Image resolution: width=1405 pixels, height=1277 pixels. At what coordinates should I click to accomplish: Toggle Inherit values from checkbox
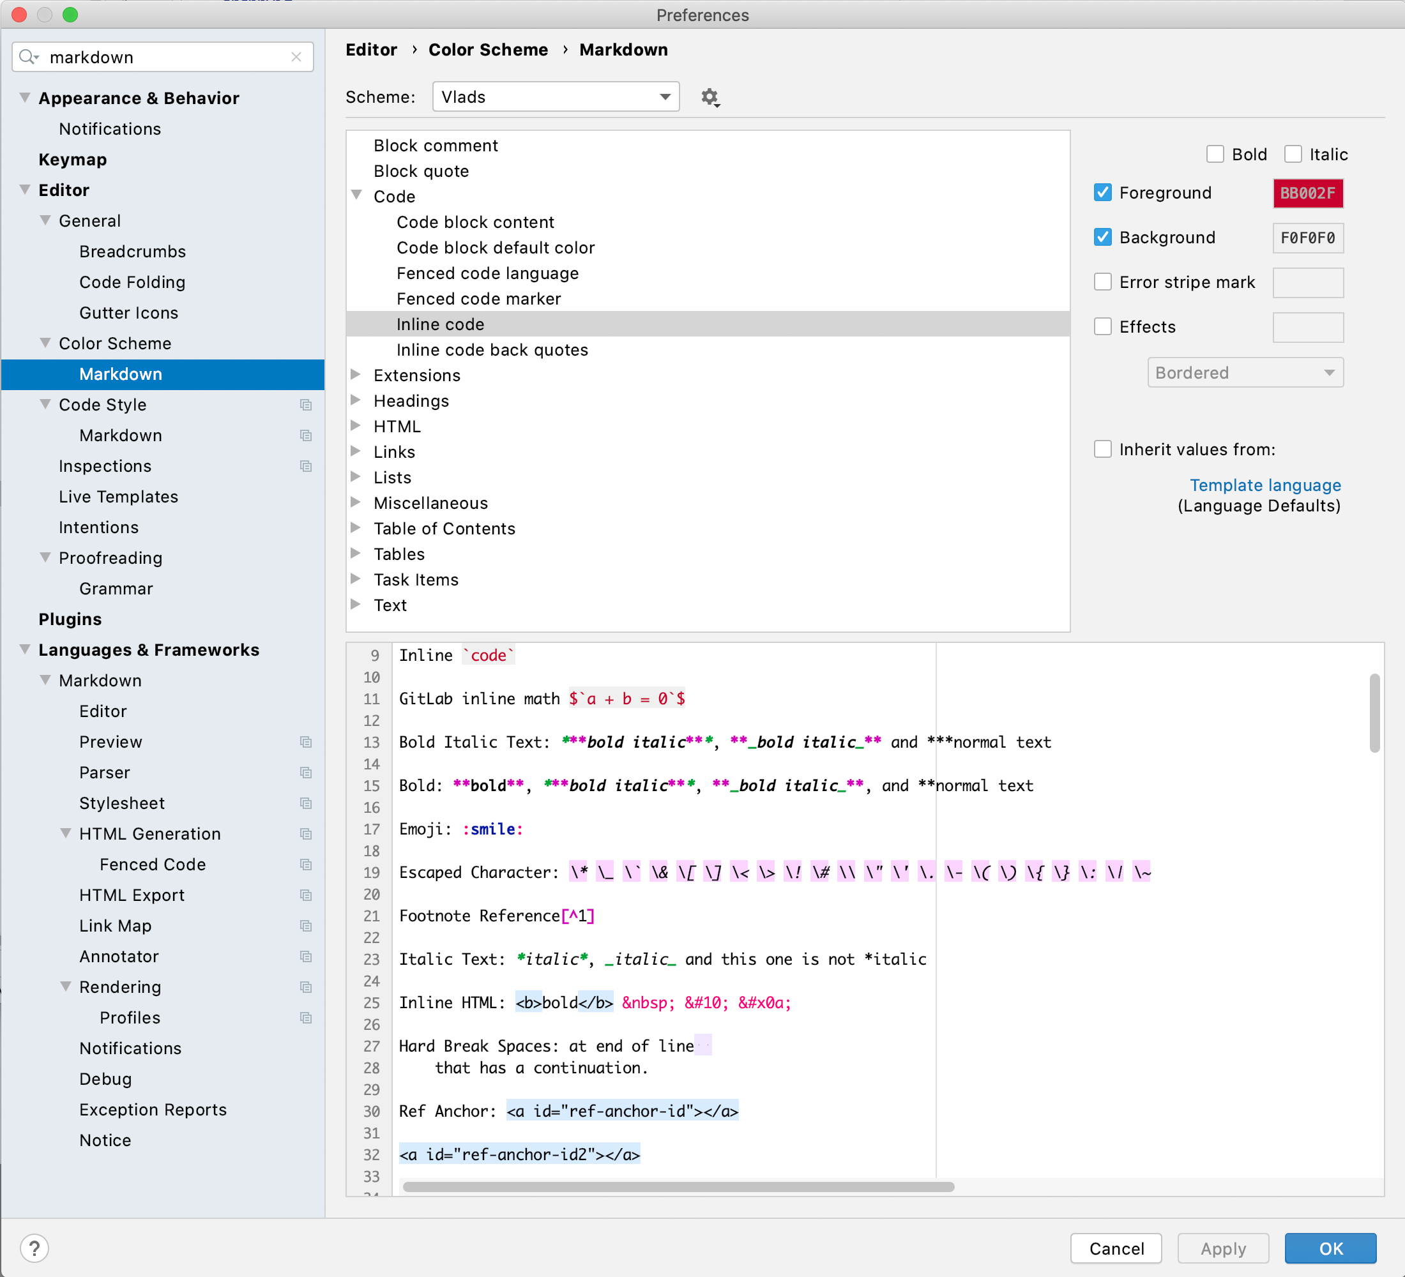pos(1102,450)
